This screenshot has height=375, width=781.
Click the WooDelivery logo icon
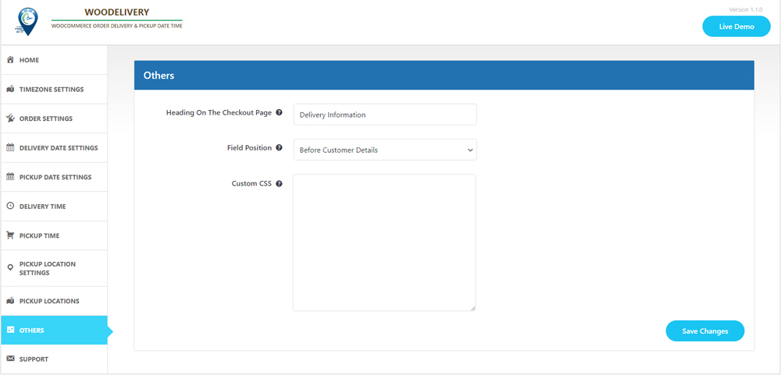click(27, 21)
